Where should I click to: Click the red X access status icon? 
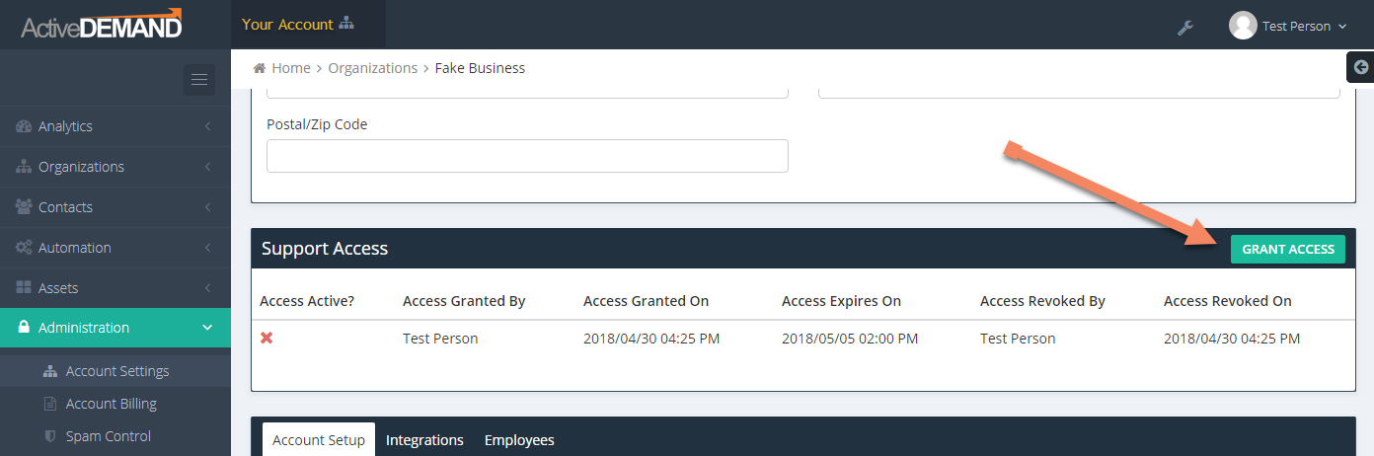267,338
